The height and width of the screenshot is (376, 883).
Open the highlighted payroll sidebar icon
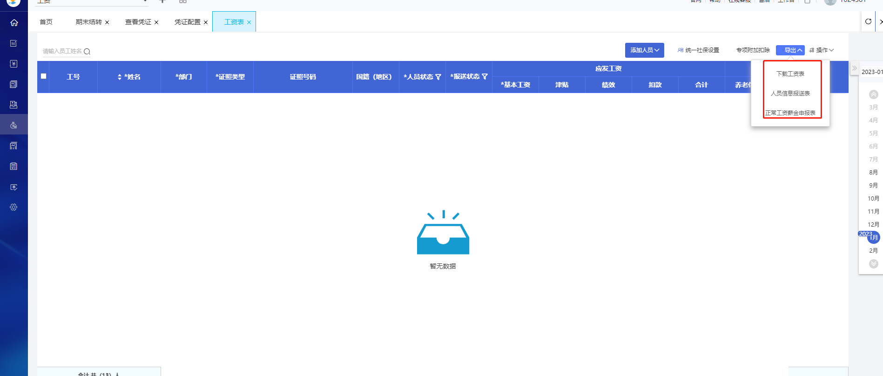tap(13, 125)
